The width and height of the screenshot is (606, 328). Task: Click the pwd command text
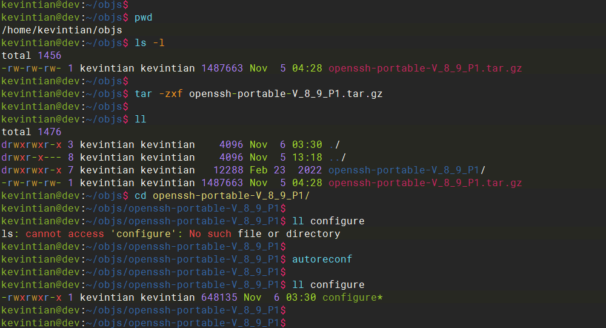point(143,18)
